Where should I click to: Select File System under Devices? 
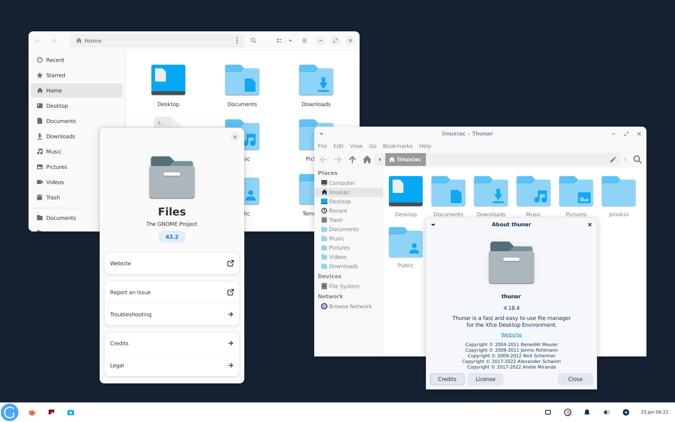point(349,286)
